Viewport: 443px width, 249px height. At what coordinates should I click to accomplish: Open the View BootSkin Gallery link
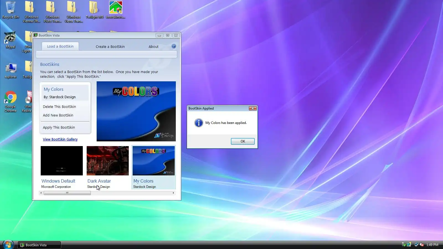coord(60,139)
